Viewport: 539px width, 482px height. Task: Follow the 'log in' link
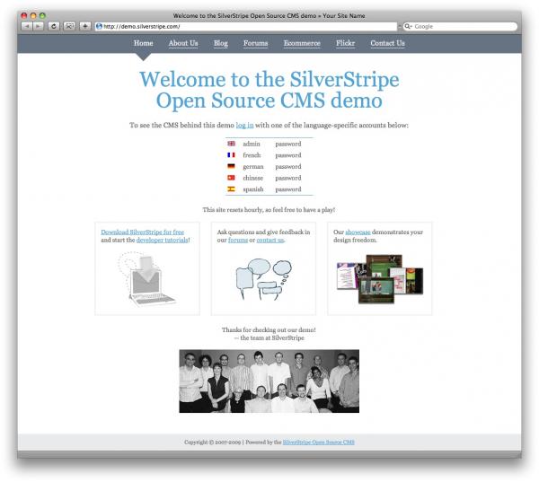tap(244, 126)
